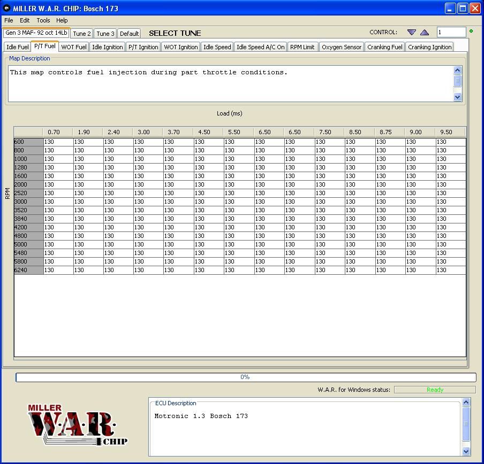Screen dimensions: 484x464
Task: Open the File menu
Action: click(9, 20)
